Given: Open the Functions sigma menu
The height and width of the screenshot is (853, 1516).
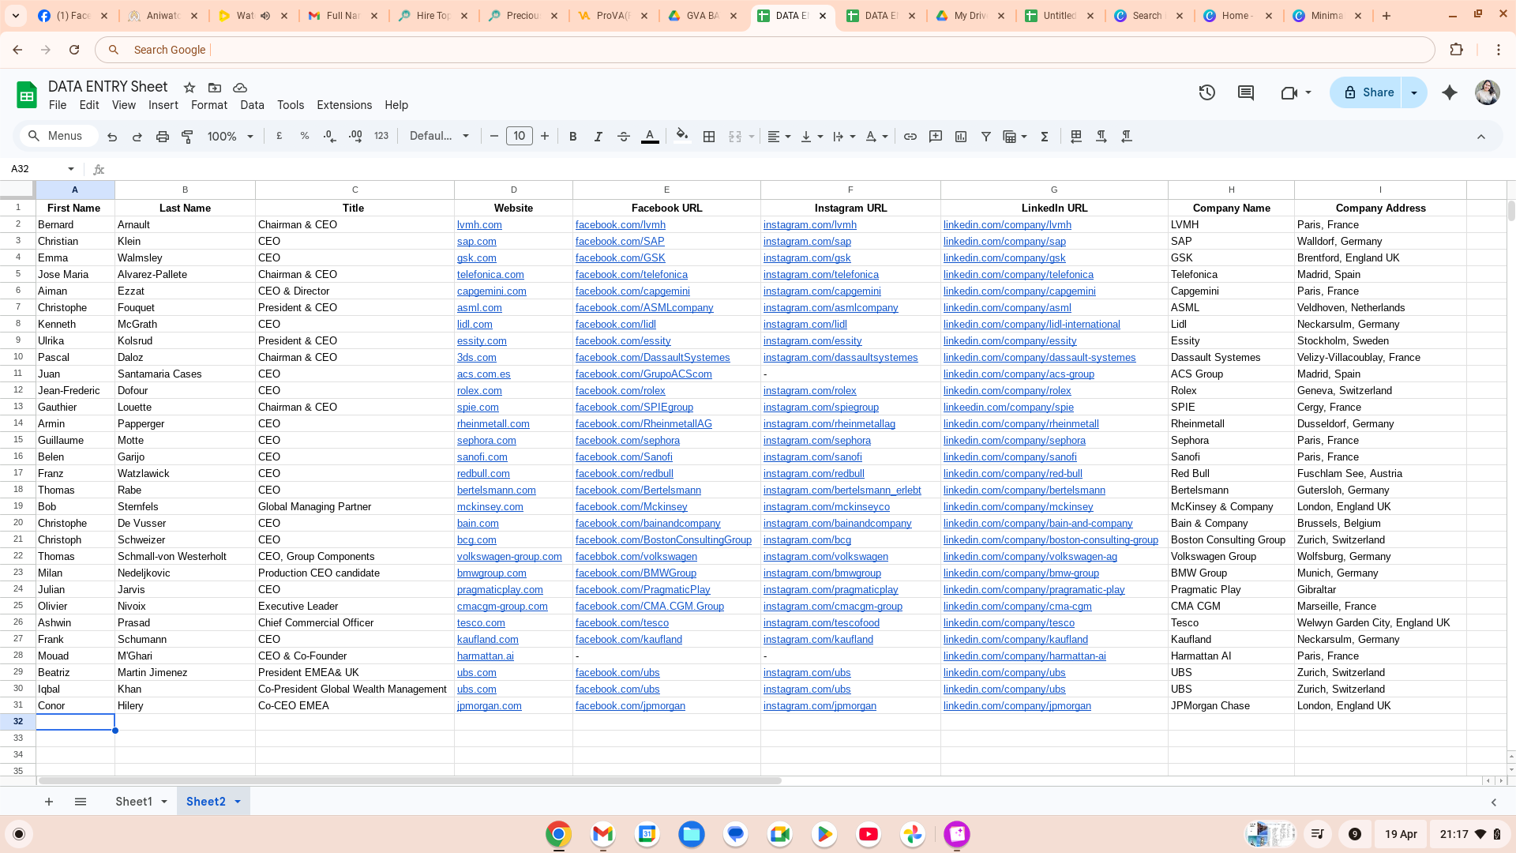Looking at the screenshot, I should (x=1045, y=137).
